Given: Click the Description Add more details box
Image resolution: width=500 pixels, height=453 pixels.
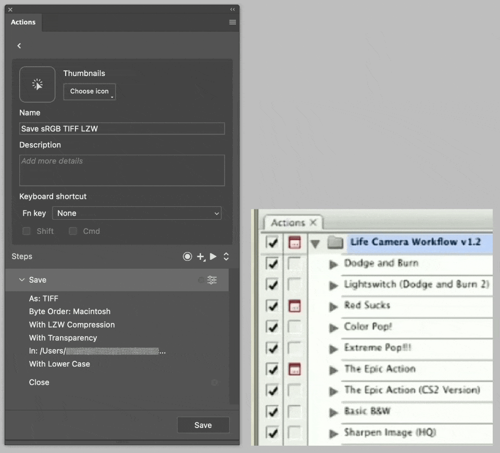Looking at the screenshot, I should click(122, 170).
